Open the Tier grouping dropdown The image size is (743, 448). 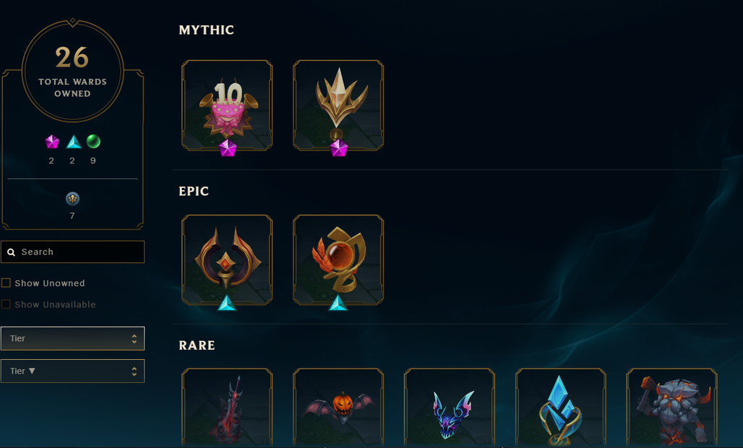pyautogui.click(x=72, y=339)
